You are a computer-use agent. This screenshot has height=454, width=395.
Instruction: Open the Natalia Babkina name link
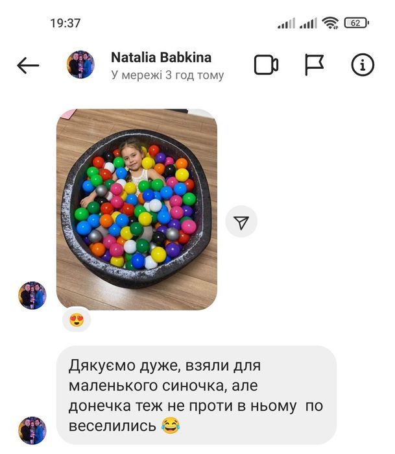161,57
